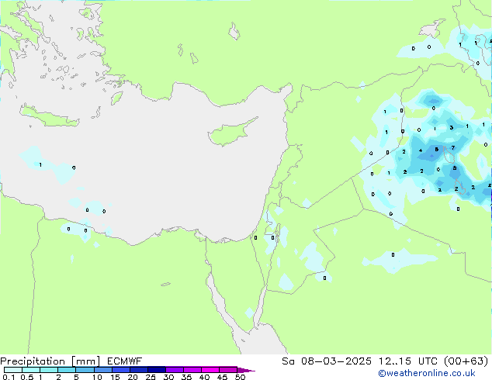The height and width of the screenshot is (380, 492).
Task: Click the above-50 mm arrow tip of legend
Action: coord(246,370)
